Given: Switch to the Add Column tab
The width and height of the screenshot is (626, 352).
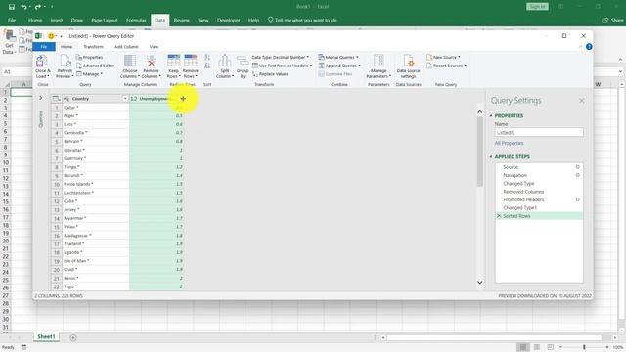Looking at the screenshot, I should [126, 47].
